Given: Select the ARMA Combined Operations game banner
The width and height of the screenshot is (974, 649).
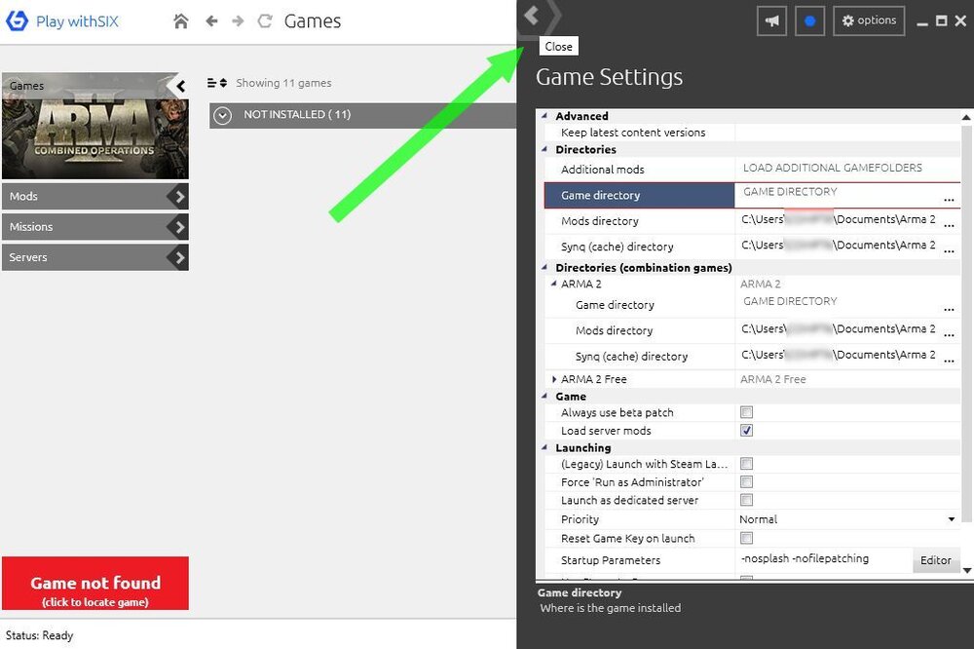Looking at the screenshot, I should (x=95, y=126).
